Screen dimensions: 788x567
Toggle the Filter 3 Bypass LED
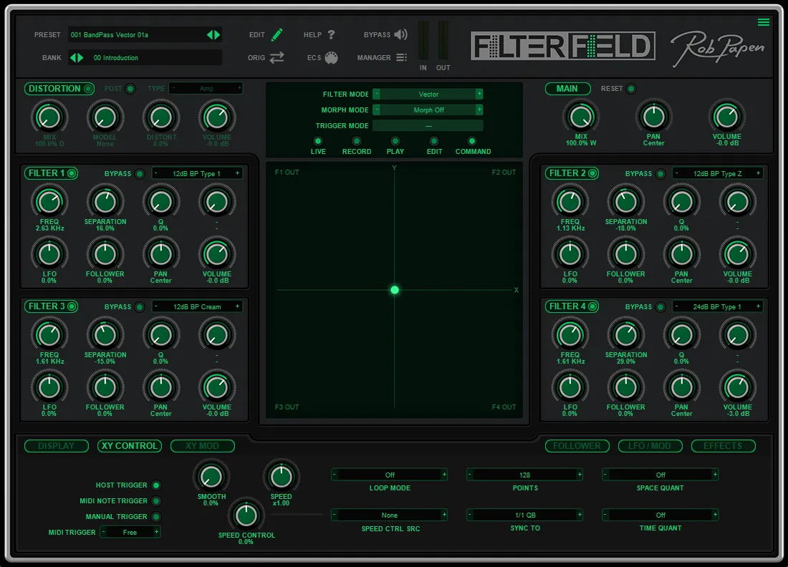tap(140, 307)
